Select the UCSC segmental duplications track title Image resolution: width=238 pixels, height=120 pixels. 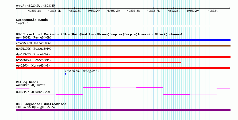click(x=41, y=104)
